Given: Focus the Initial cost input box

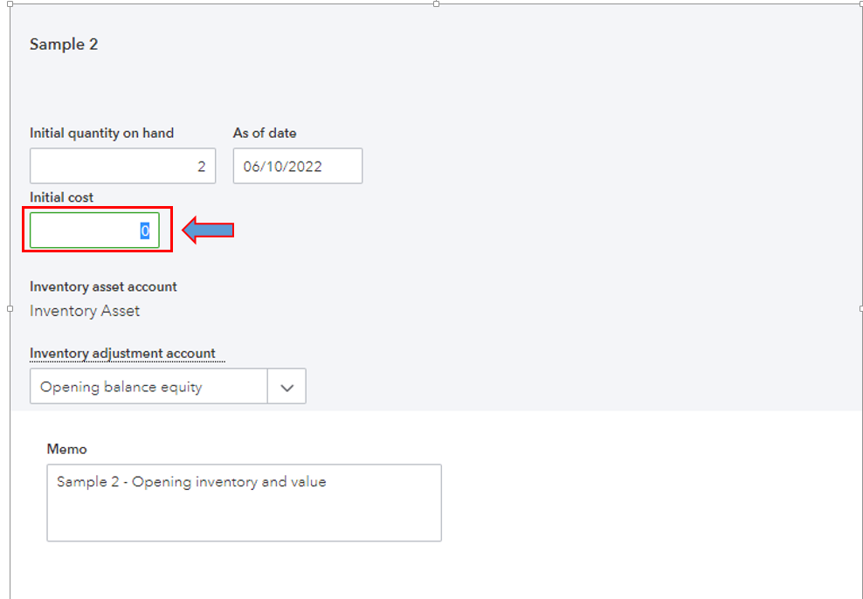Looking at the screenshot, I should tap(94, 231).
